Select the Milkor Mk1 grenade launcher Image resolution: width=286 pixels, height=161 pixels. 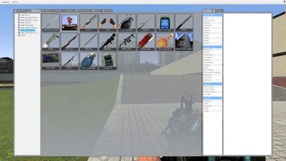click(x=127, y=42)
